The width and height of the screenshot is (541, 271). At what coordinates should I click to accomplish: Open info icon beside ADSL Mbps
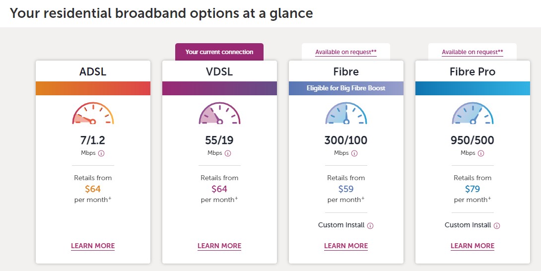pyautogui.click(x=101, y=153)
